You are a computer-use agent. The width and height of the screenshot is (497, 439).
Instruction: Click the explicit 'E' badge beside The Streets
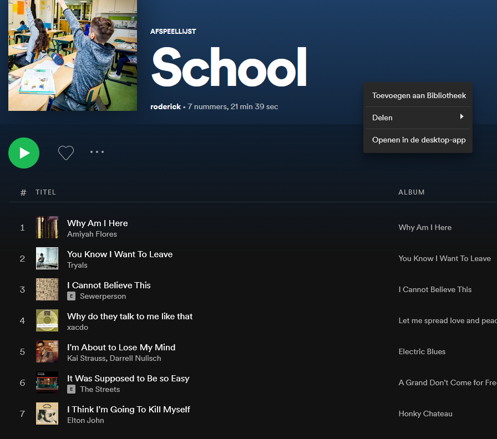(x=72, y=389)
